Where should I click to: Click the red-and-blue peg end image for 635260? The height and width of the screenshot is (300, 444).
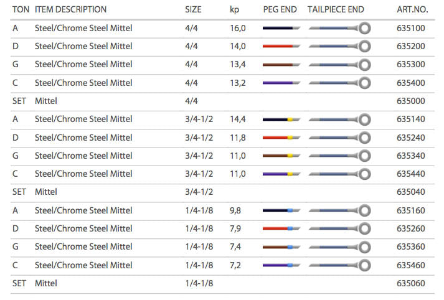281,228
